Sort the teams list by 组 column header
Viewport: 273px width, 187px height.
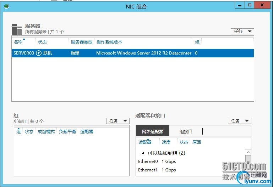click(18, 132)
